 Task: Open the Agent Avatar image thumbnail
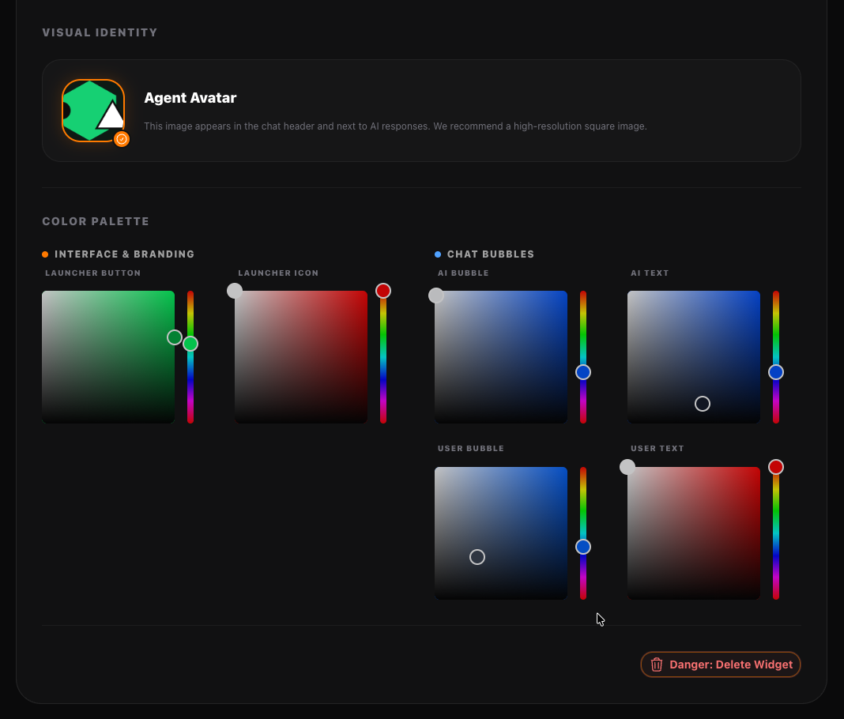(x=92, y=111)
